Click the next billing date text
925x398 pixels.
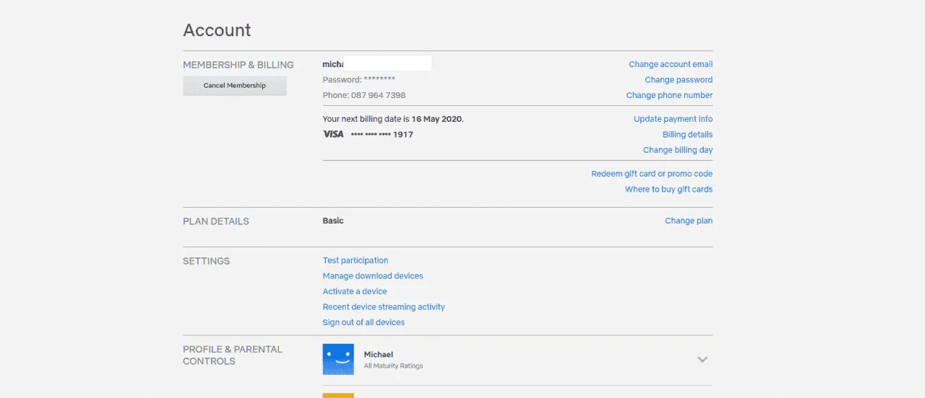[393, 119]
